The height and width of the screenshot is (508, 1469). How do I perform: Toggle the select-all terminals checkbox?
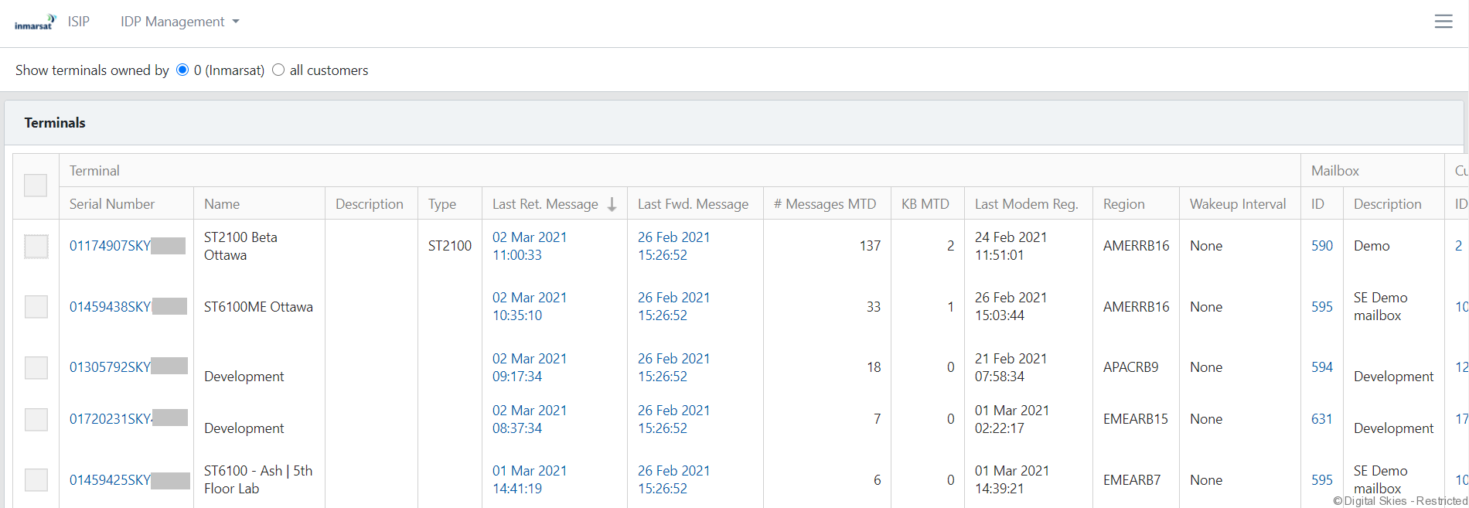pos(36,186)
